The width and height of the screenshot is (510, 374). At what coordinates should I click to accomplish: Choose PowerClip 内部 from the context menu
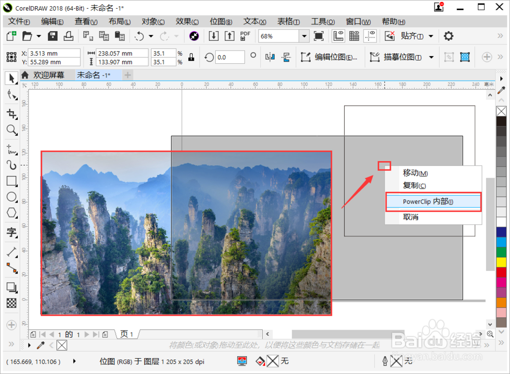433,202
